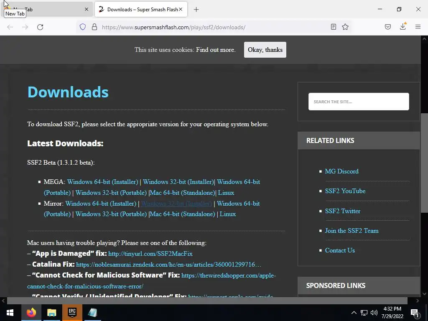Open the Contact Us link
428x321 pixels.
[340, 250]
